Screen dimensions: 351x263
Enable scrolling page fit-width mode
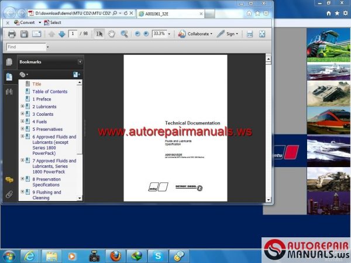[250, 34]
